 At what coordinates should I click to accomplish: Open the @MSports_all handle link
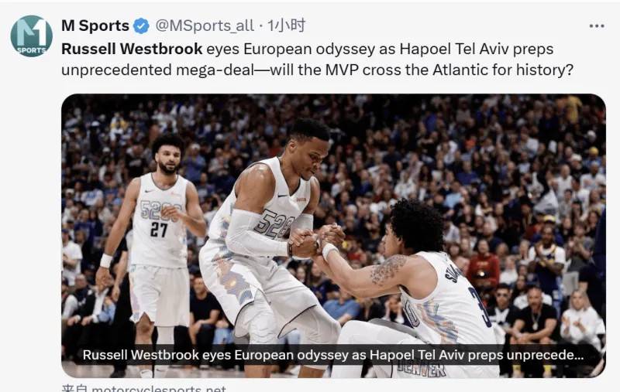pyautogui.click(x=205, y=26)
